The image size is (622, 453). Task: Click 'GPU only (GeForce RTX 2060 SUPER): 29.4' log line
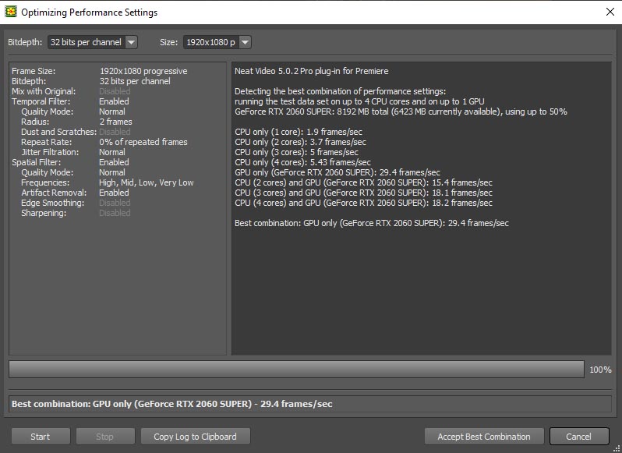pos(338,172)
